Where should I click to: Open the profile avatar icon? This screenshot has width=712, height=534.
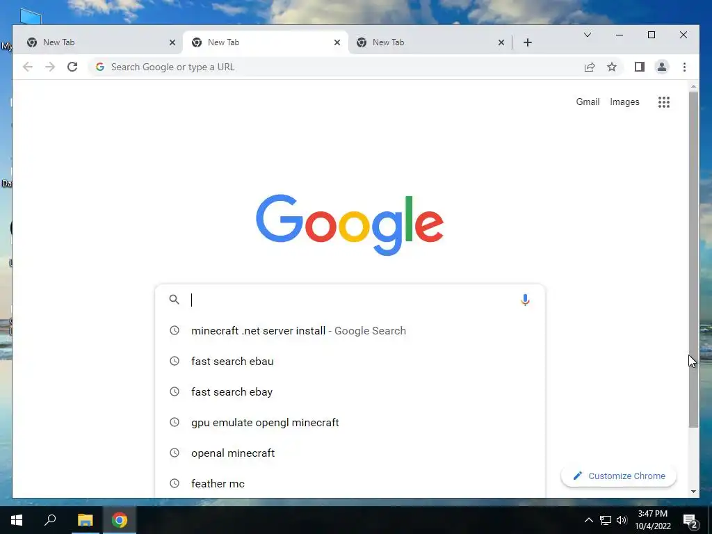tap(662, 67)
